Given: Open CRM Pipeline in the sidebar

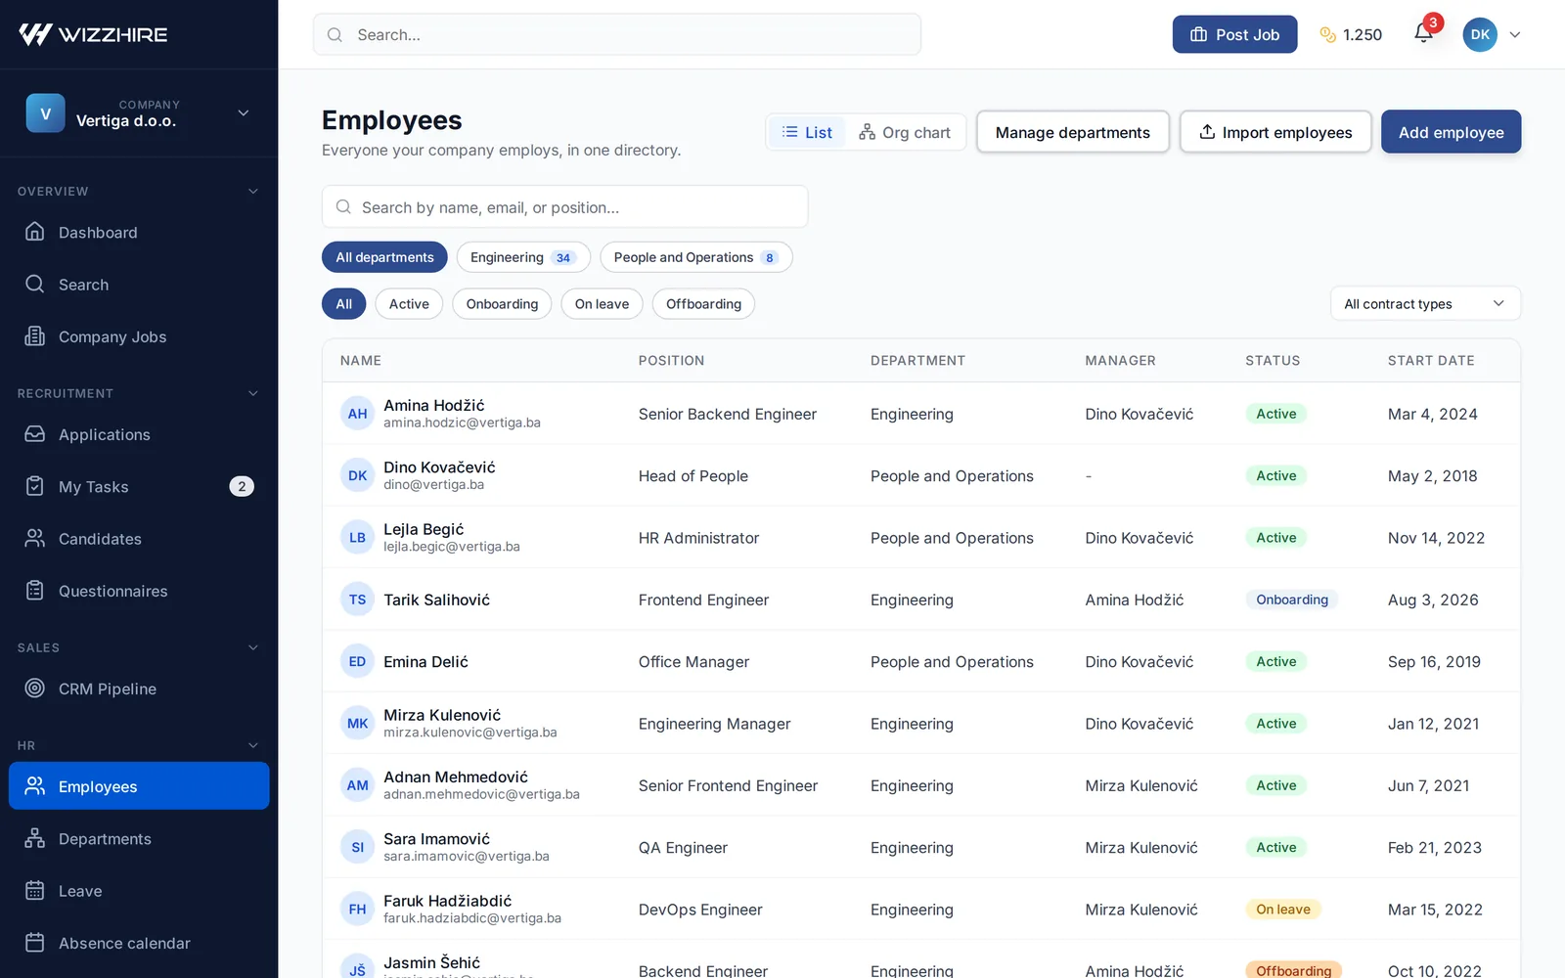Looking at the screenshot, I should 139,689.
